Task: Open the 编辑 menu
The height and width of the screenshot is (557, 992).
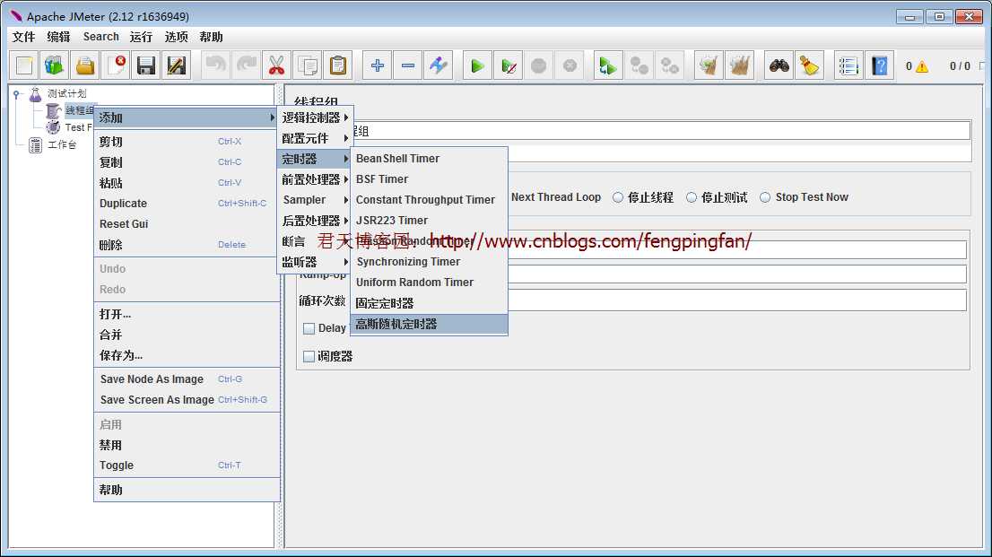Action: 58,37
